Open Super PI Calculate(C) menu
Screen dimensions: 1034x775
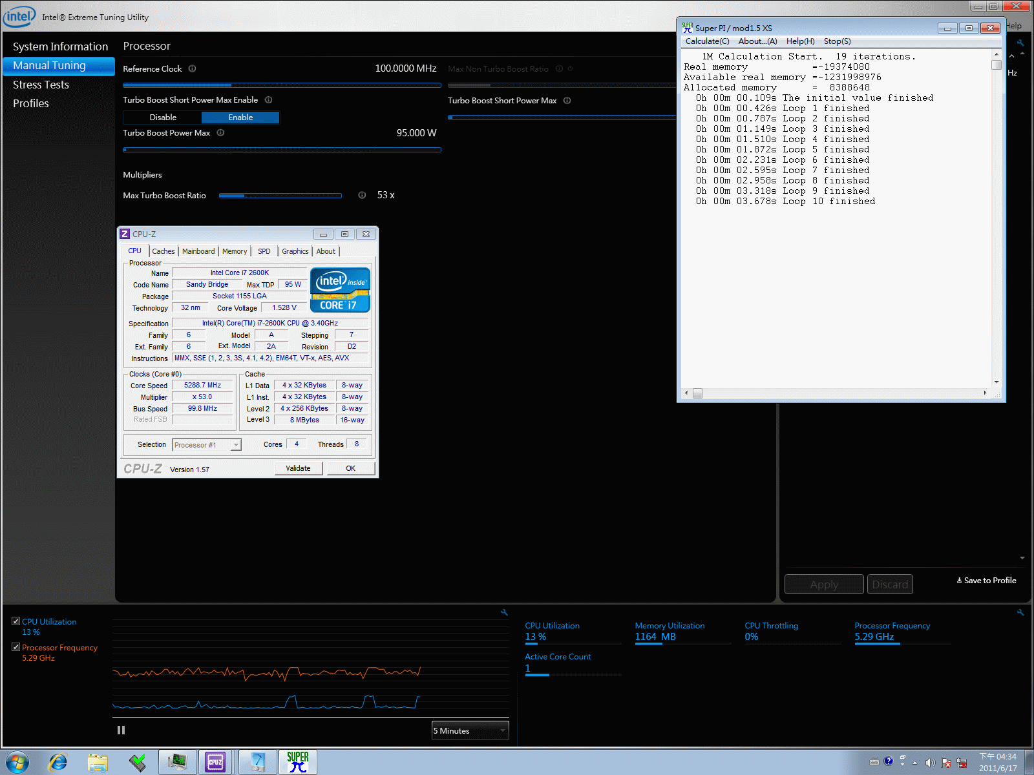click(x=707, y=41)
